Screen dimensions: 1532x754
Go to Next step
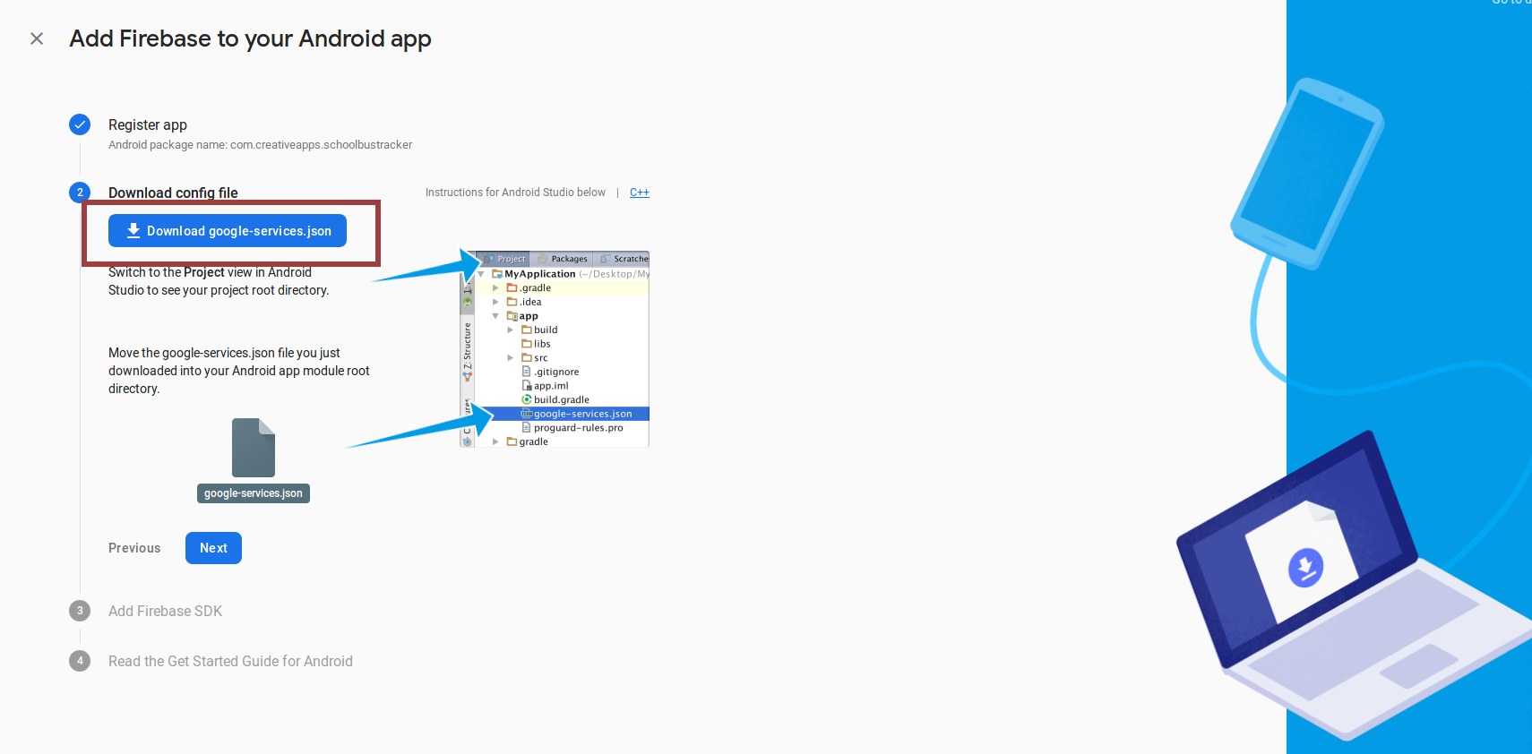coord(213,548)
